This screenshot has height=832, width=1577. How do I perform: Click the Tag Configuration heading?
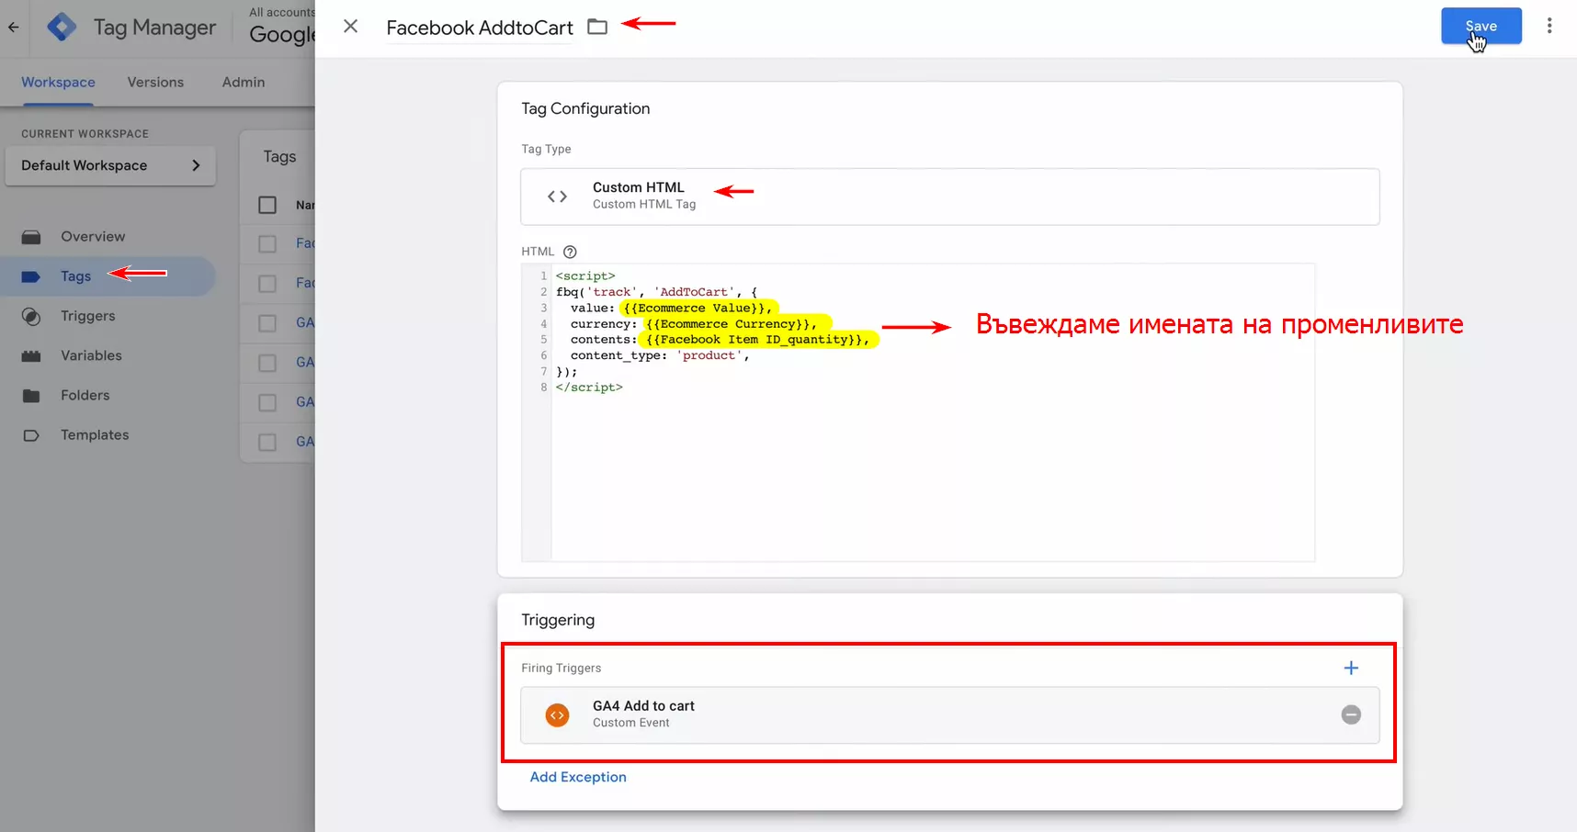click(585, 108)
